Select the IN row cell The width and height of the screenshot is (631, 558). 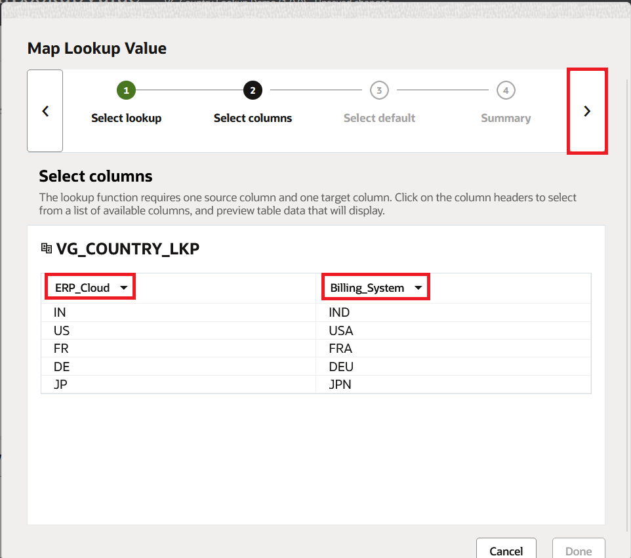tap(60, 313)
